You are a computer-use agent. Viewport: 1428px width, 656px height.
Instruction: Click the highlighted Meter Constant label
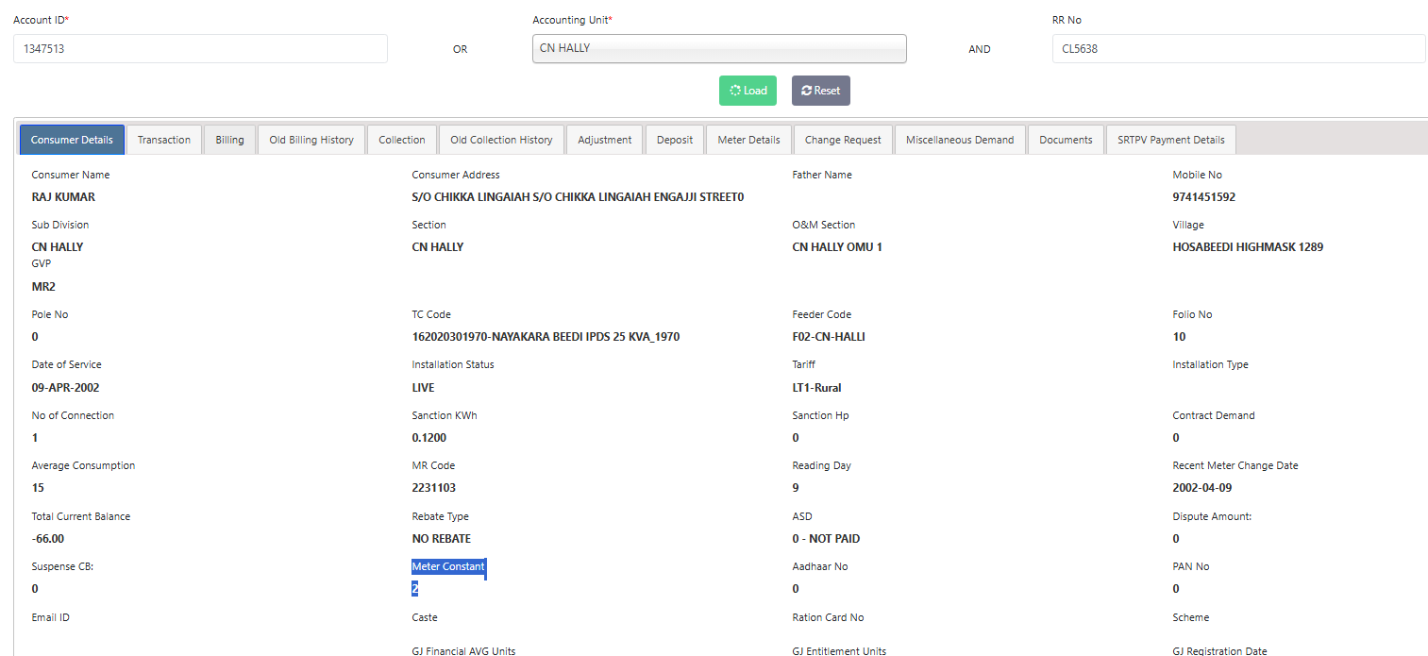[448, 566]
